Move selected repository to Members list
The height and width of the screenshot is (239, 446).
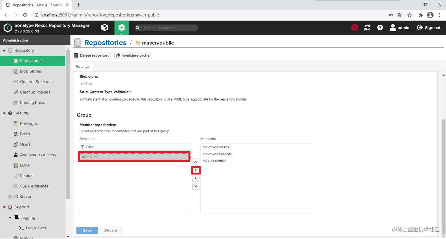196,170
